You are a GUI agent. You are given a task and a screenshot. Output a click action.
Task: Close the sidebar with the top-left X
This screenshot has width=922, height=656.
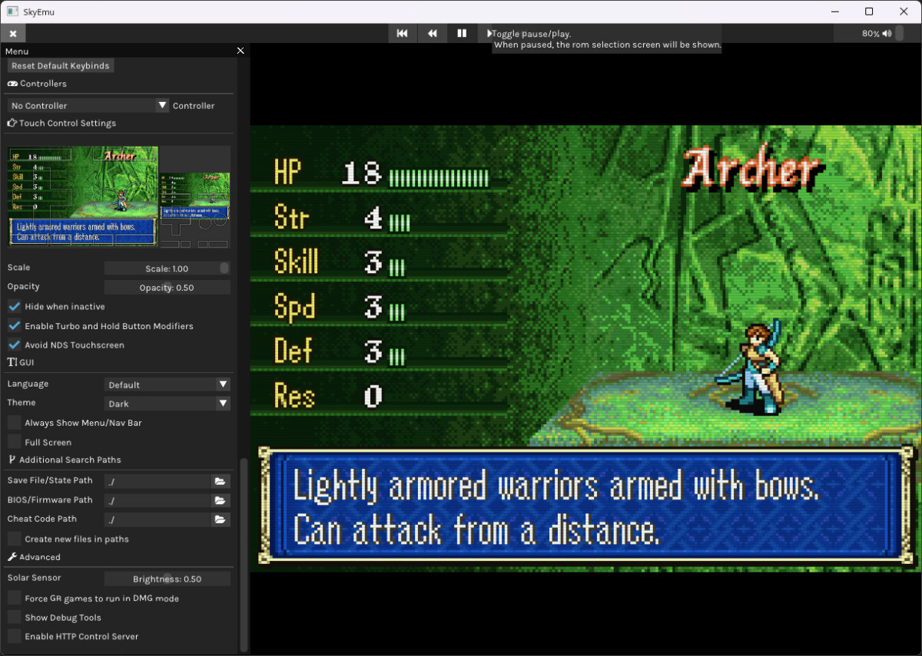click(x=13, y=33)
